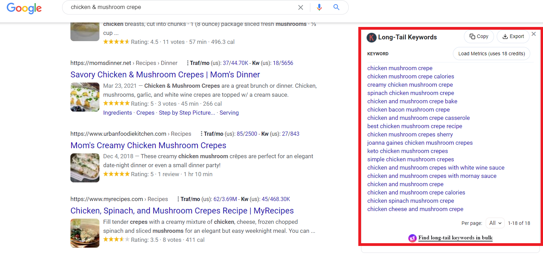Click the three-dot icon next to momsdinner.net Traf/mo

point(187,63)
